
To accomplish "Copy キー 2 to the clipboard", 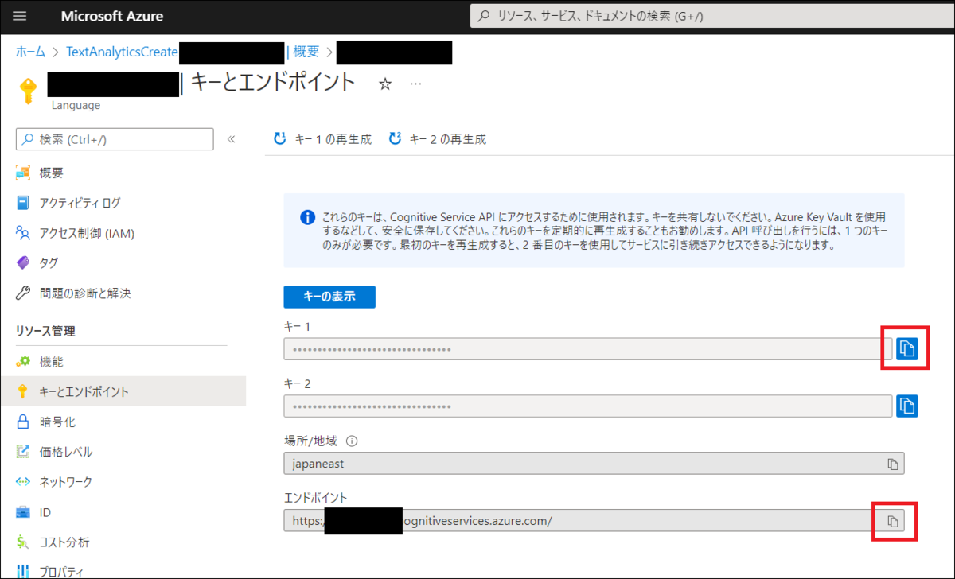I will [x=907, y=406].
